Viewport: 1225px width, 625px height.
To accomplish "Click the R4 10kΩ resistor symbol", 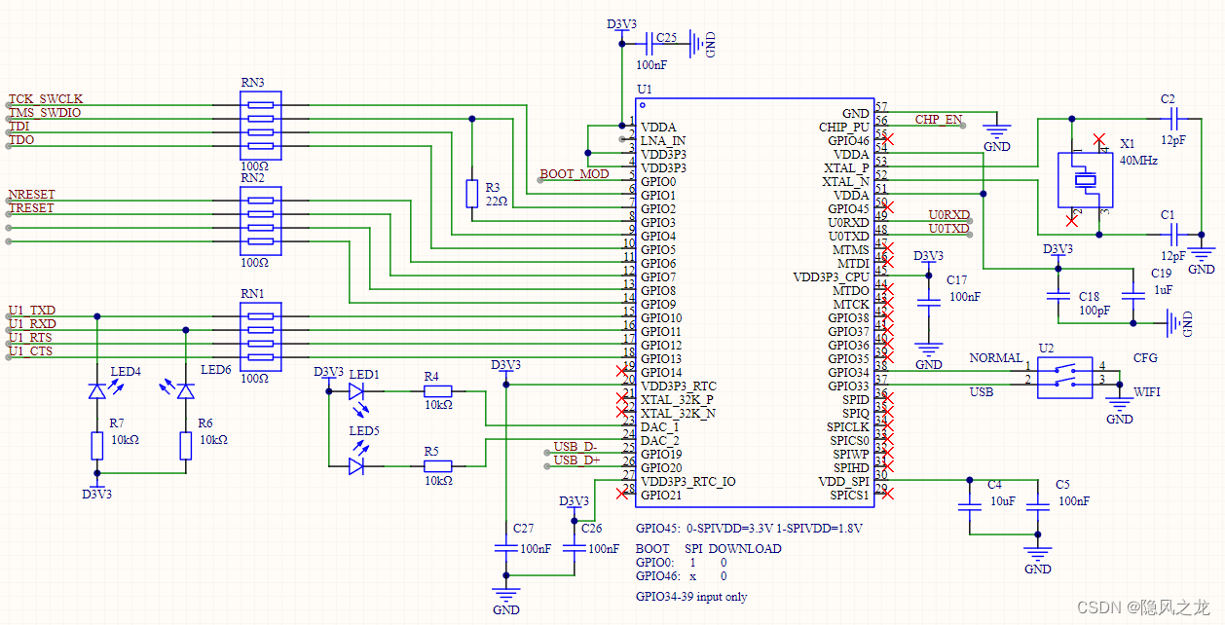I will pos(437,390).
